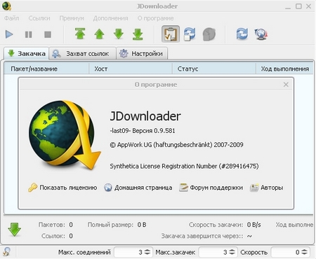The image size is (316, 259).
Task: Click the JDownloader title bar app icon
Action: [7, 6]
